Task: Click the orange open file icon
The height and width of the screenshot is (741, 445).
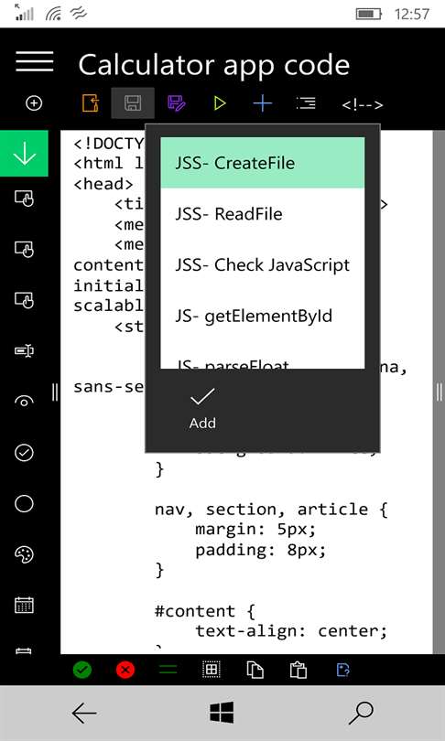Action: 90,103
